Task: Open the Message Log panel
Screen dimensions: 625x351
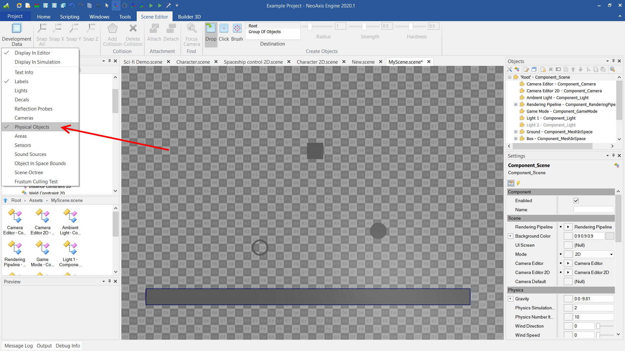Action: (19, 346)
